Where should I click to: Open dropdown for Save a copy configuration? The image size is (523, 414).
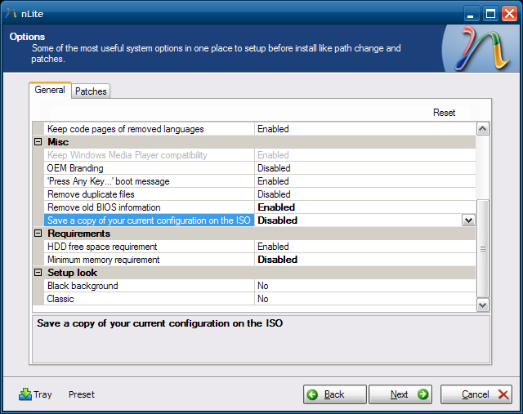468,220
